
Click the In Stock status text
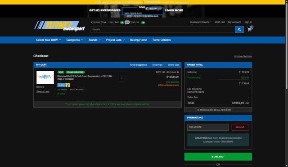[61, 94]
